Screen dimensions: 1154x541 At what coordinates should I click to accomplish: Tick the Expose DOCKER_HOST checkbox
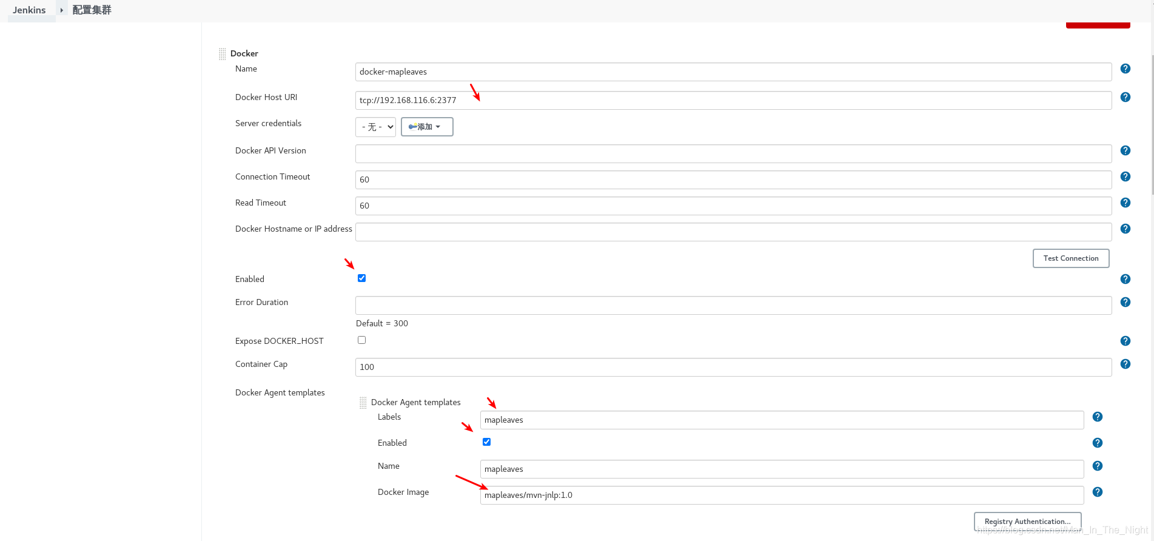pos(361,340)
